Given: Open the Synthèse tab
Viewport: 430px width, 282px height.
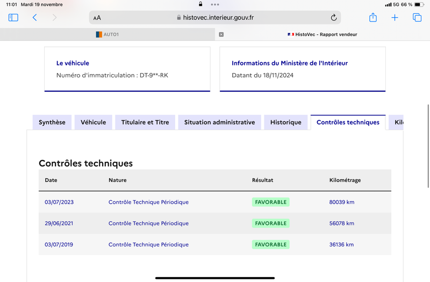Looking at the screenshot, I should [x=52, y=122].
